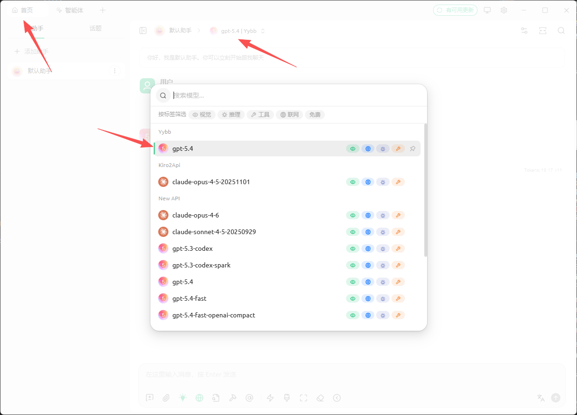The width and height of the screenshot is (577, 415).
Task: Open the attachment paperclip in the message toolbar
Action: (x=166, y=397)
